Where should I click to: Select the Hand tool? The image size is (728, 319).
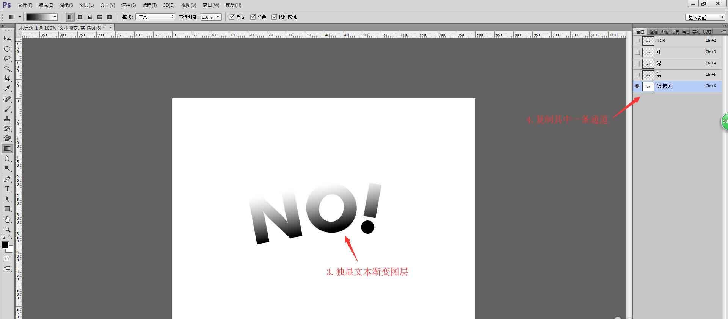(x=7, y=220)
